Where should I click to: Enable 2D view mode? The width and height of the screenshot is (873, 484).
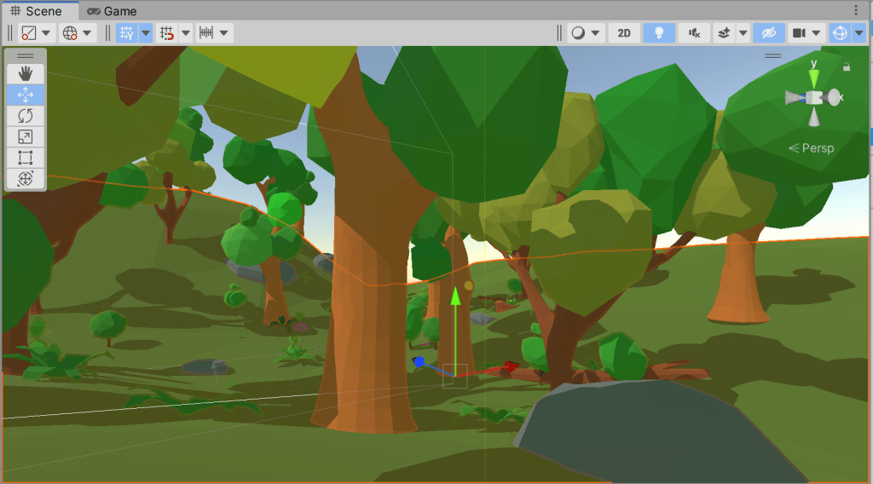pyautogui.click(x=624, y=33)
